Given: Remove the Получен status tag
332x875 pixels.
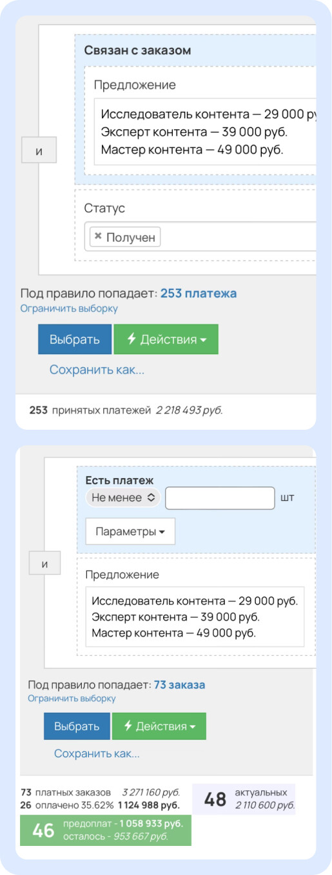Looking at the screenshot, I should [98, 237].
